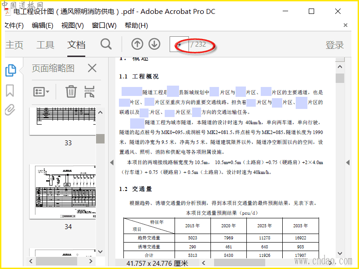359x269 pixels.
Task: Open the page thumbnails panel icon
Action: (x=10, y=70)
